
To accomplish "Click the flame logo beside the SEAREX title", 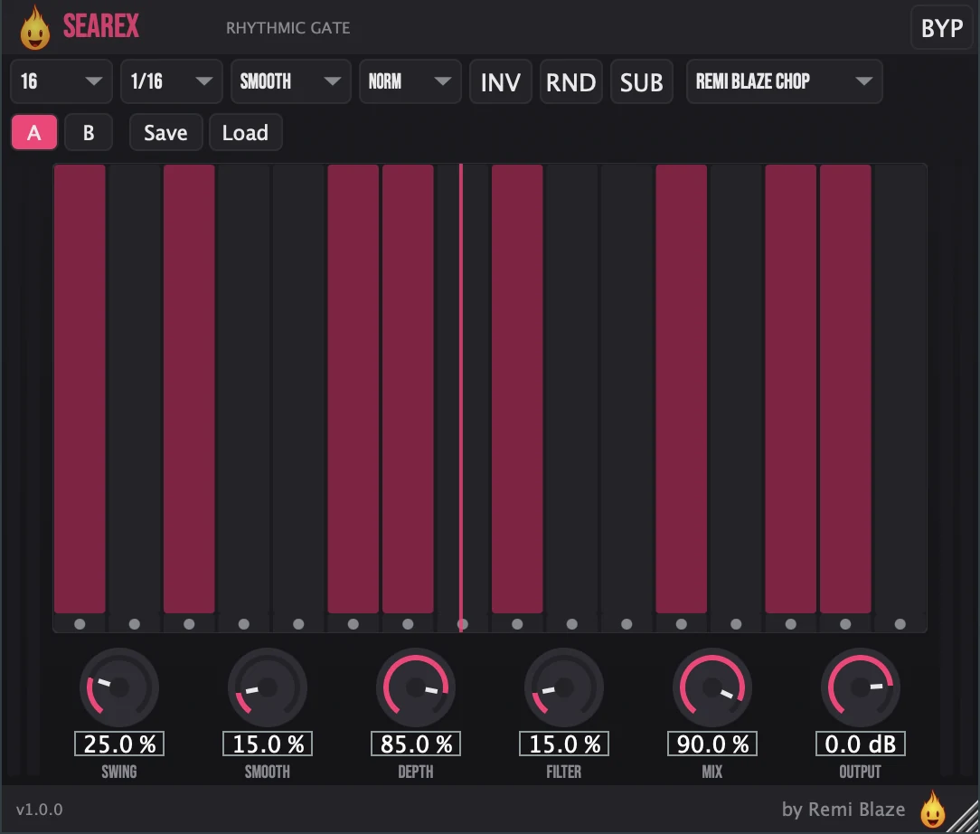I will click(34, 28).
